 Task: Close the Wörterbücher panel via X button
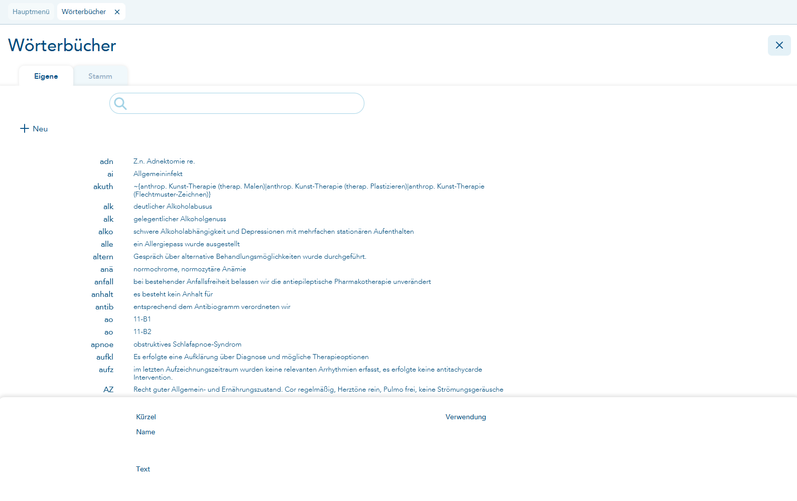pyautogui.click(x=779, y=46)
